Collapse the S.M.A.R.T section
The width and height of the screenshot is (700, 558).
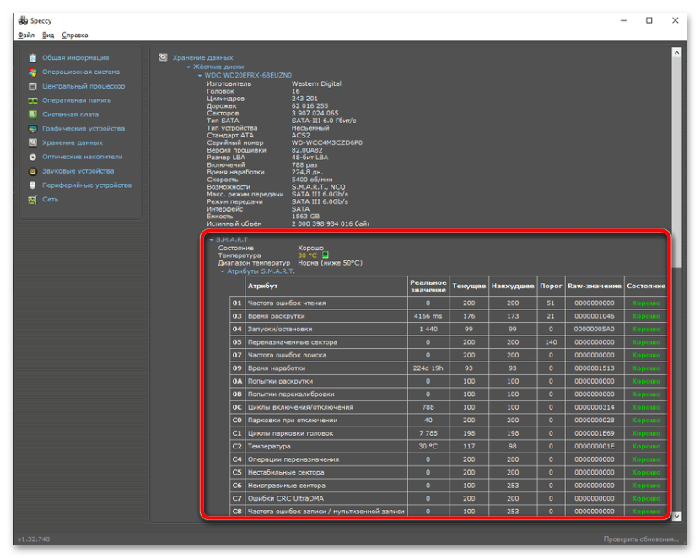click(x=212, y=240)
